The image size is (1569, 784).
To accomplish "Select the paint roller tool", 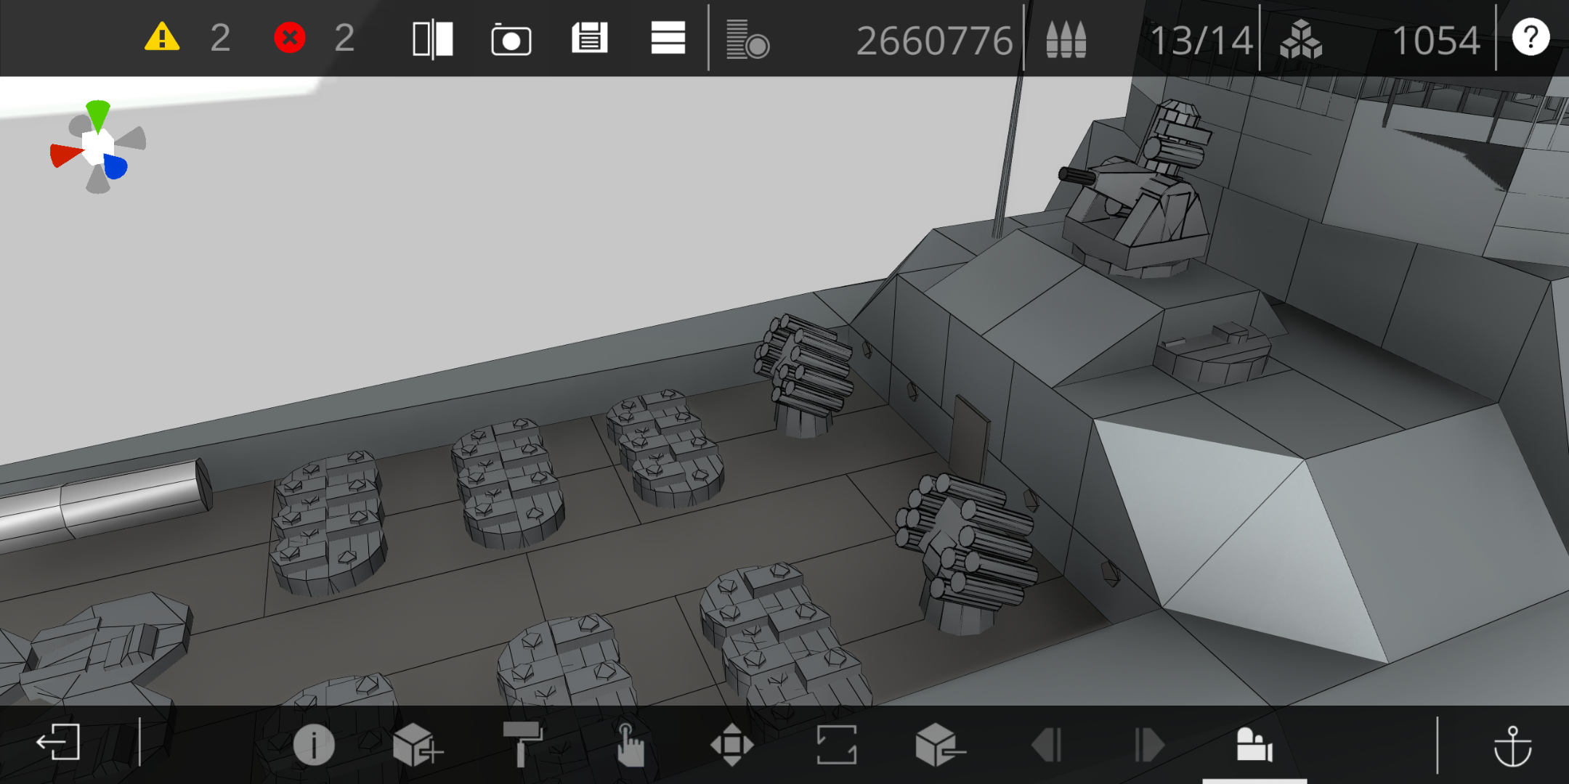I will point(523,743).
